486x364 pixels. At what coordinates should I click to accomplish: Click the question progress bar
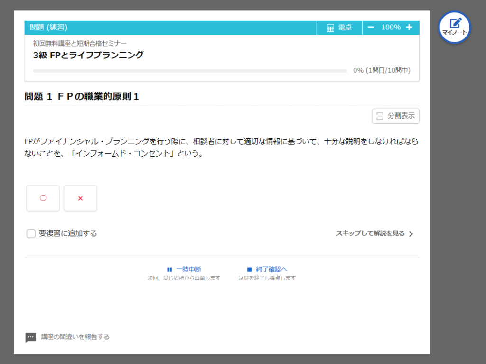(190, 71)
